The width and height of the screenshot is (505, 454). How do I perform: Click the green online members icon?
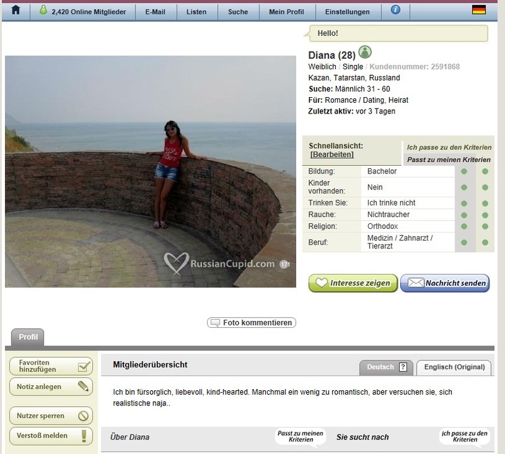point(43,10)
